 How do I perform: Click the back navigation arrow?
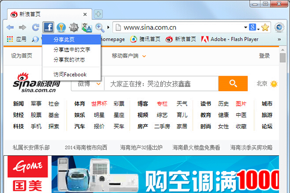point(10,27)
